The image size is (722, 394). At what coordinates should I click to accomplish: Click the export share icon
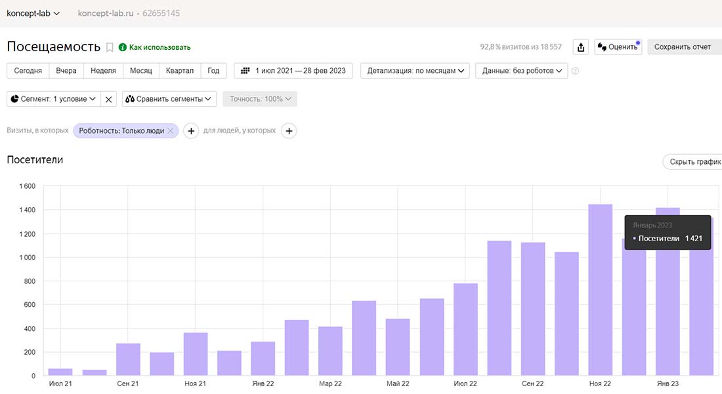tap(580, 47)
